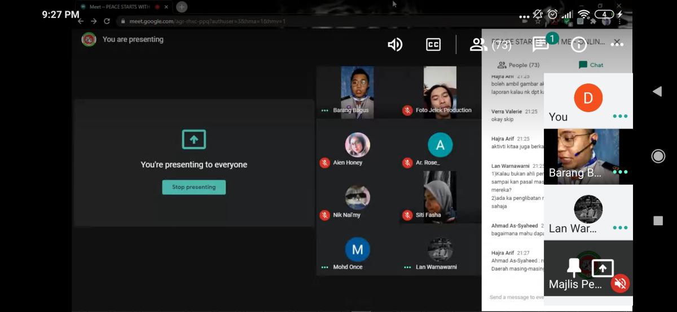Image resolution: width=677 pixels, height=312 pixels.
Task: Toggle the red muted speaker on Majlis tile
Action: pyautogui.click(x=620, y=283)
